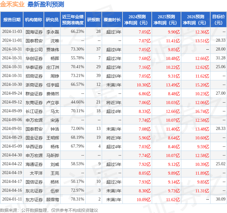Select the 群益证券 institution cell

click(34, 94)
